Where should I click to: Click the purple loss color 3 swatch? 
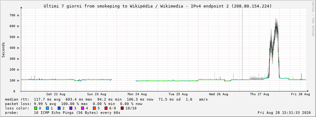(x=71, y=108)
